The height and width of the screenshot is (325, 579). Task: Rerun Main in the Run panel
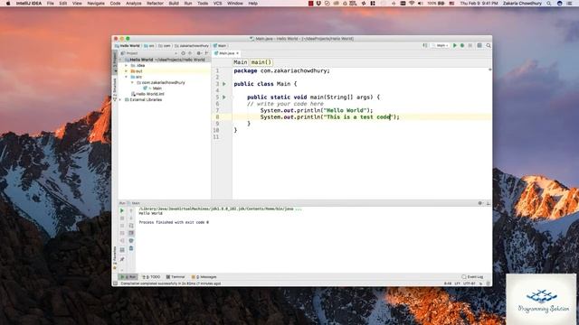click(x=122, y=210)
